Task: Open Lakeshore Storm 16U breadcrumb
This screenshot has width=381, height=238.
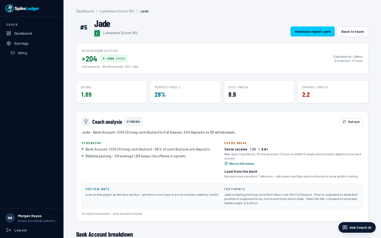Action: point(117,11)
